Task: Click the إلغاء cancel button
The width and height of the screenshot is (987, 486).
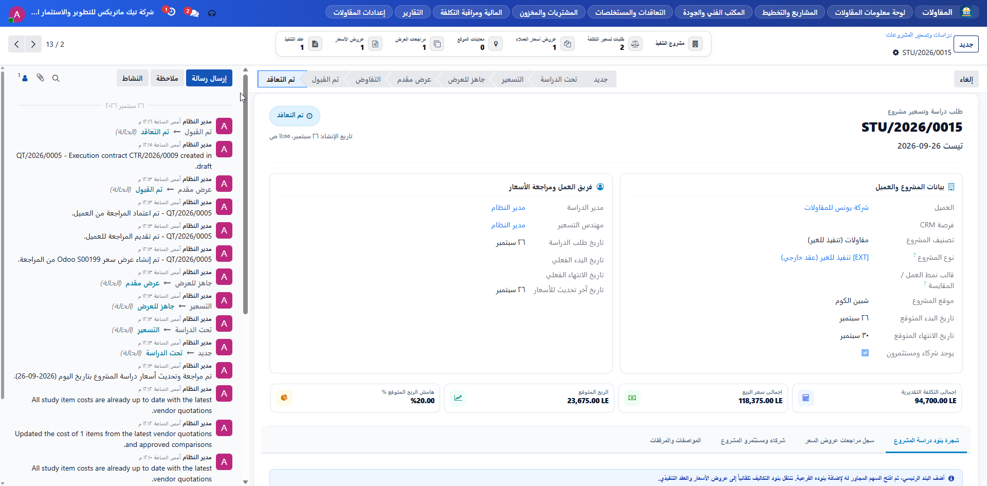Action: (966, 79)
